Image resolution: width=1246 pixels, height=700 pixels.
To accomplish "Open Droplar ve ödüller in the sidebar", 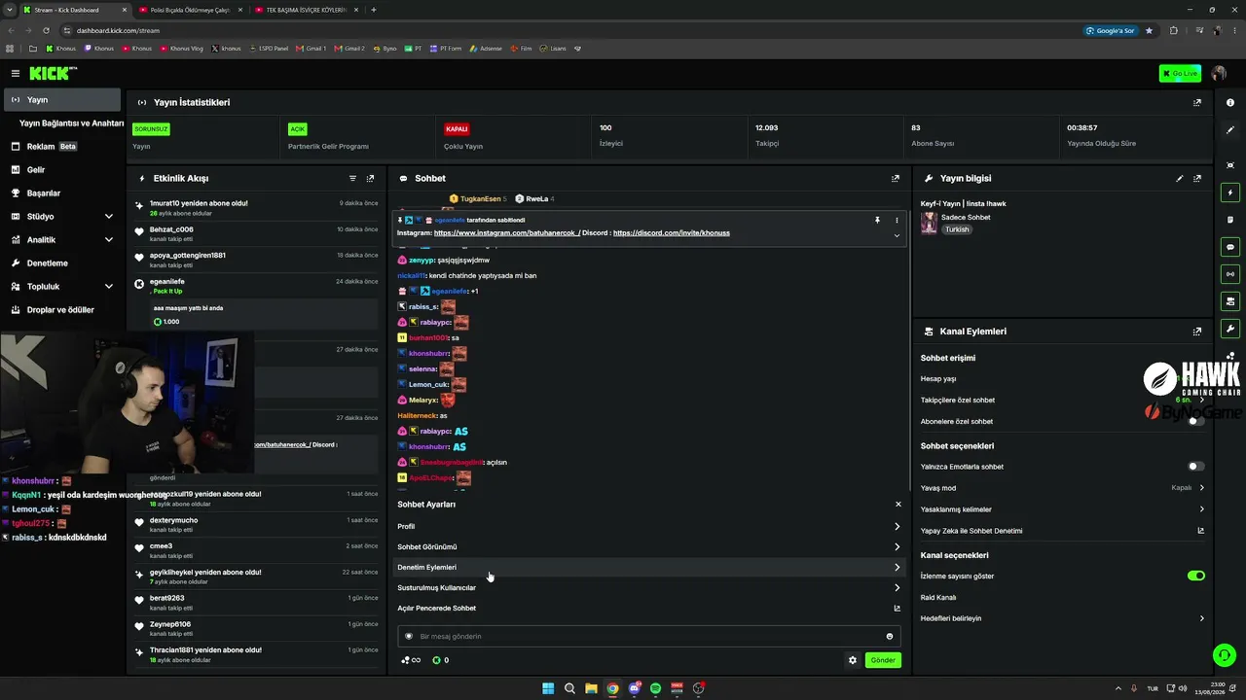I will point(61,310).
